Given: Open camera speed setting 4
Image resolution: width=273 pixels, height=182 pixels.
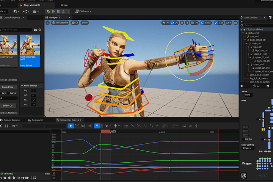Looking at the screenshot, I should click(x=229, y=23).
